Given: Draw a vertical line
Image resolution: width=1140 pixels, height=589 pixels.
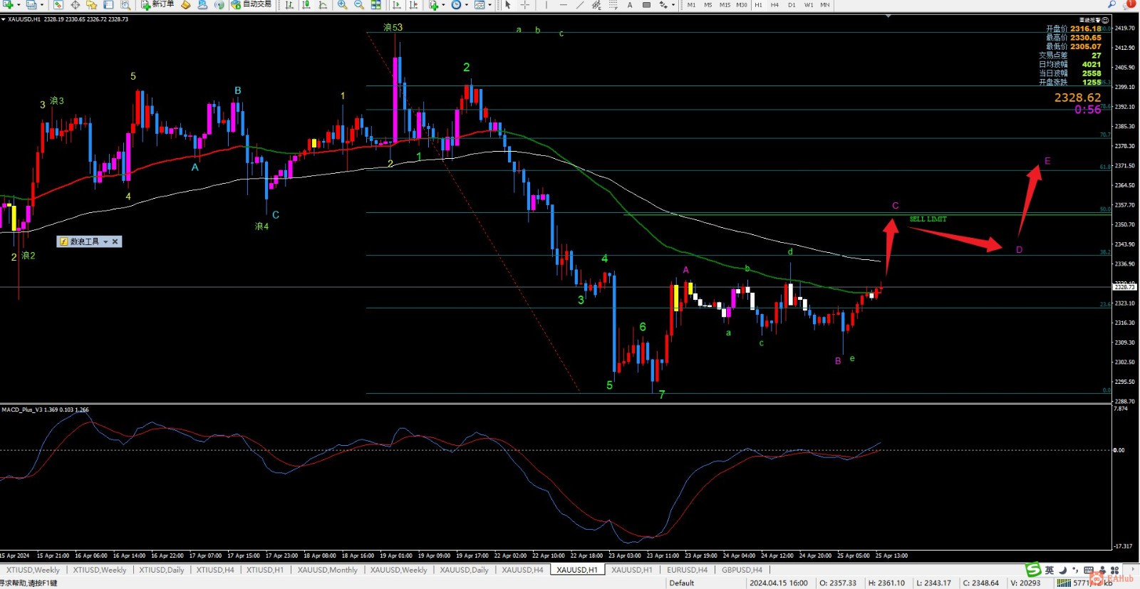Looking at the screenshot, I should (x=546, y=5).
